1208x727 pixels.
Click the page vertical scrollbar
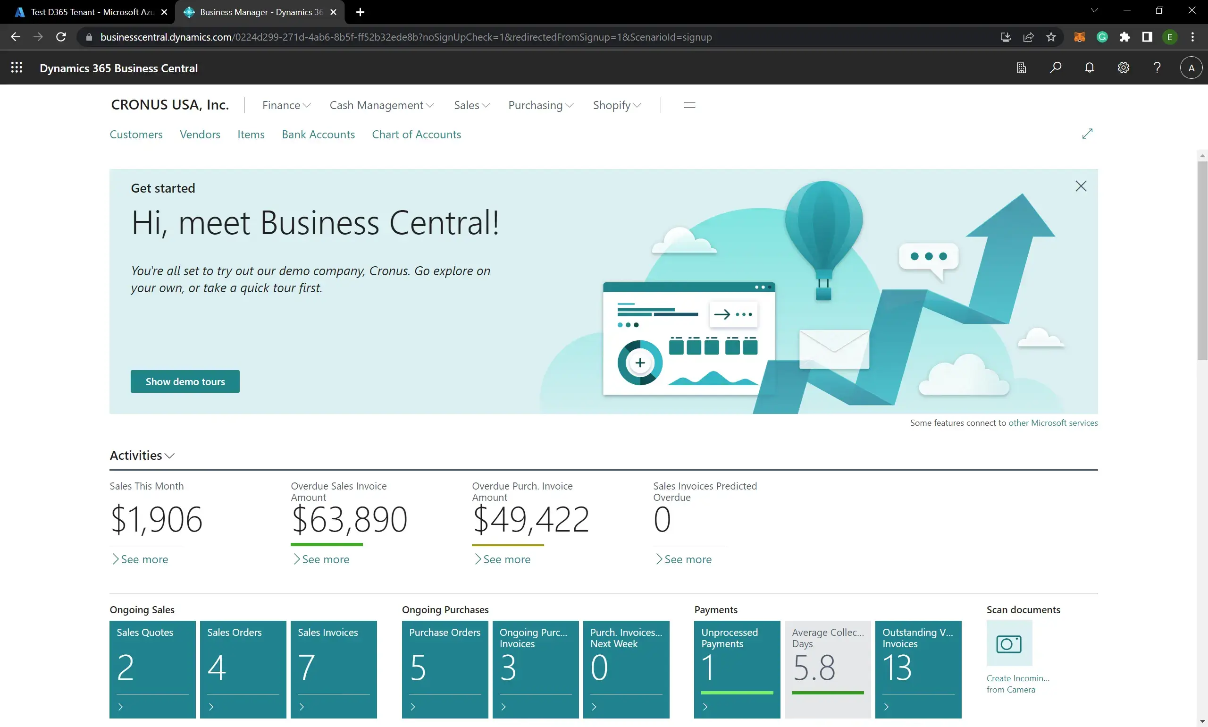point(1202,260)
